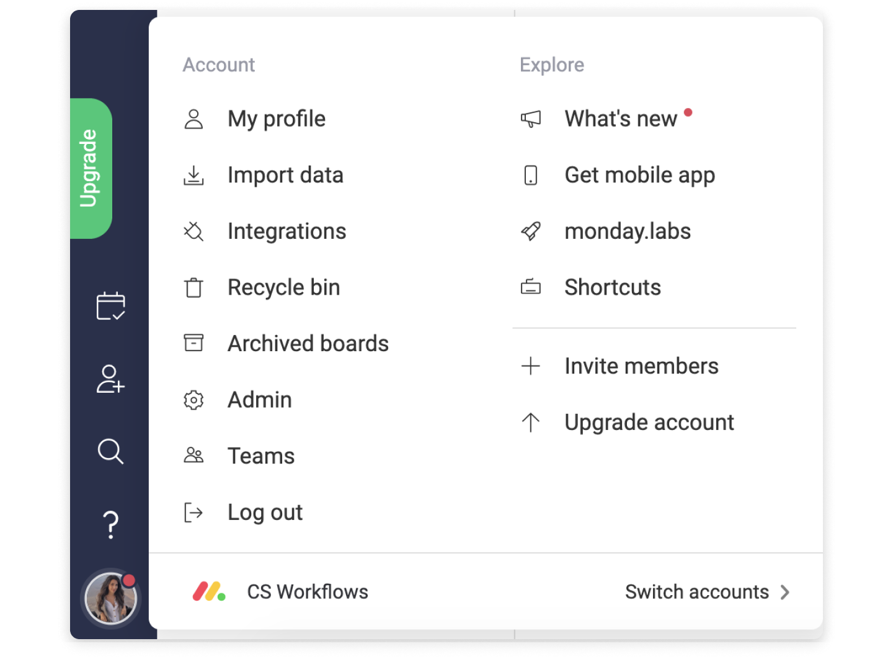Click the green Upgrade tab
The height and width of the screenshot is (659, 893).
point(91,168)
